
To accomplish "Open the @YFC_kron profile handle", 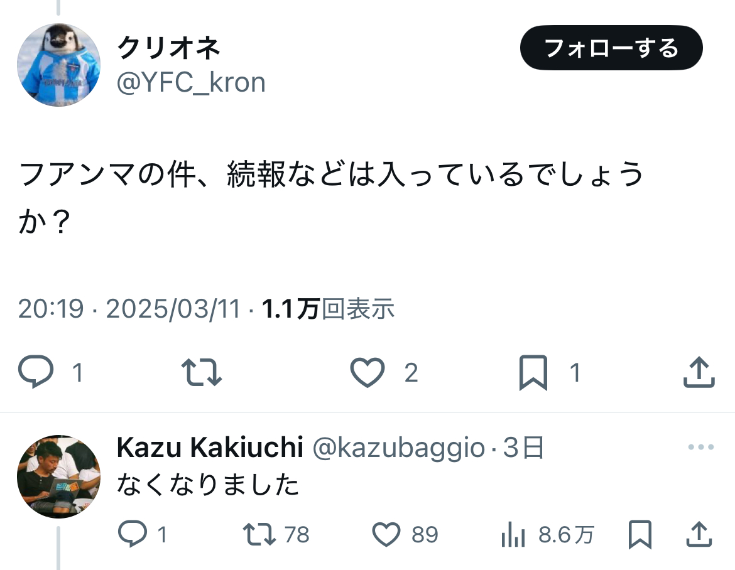I will pos(192,82).
